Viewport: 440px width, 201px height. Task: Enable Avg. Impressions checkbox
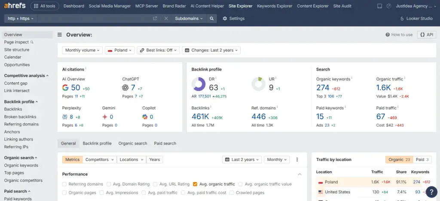pos(101,192)
